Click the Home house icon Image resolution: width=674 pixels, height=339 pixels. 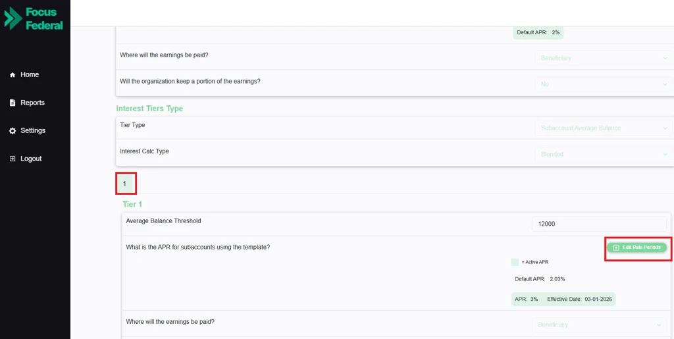(13, 75)
